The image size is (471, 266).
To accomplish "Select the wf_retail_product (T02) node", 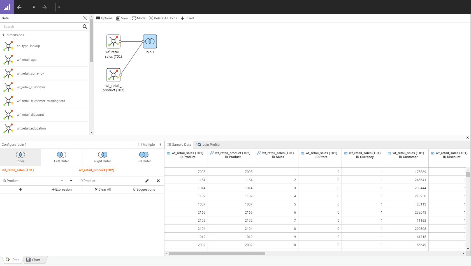I will tap(113, 75).
